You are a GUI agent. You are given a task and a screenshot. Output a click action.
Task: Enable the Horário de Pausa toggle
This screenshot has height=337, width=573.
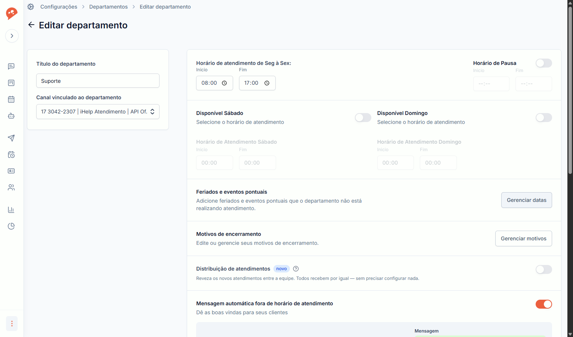pyautogui.click(x=544, y=63)
